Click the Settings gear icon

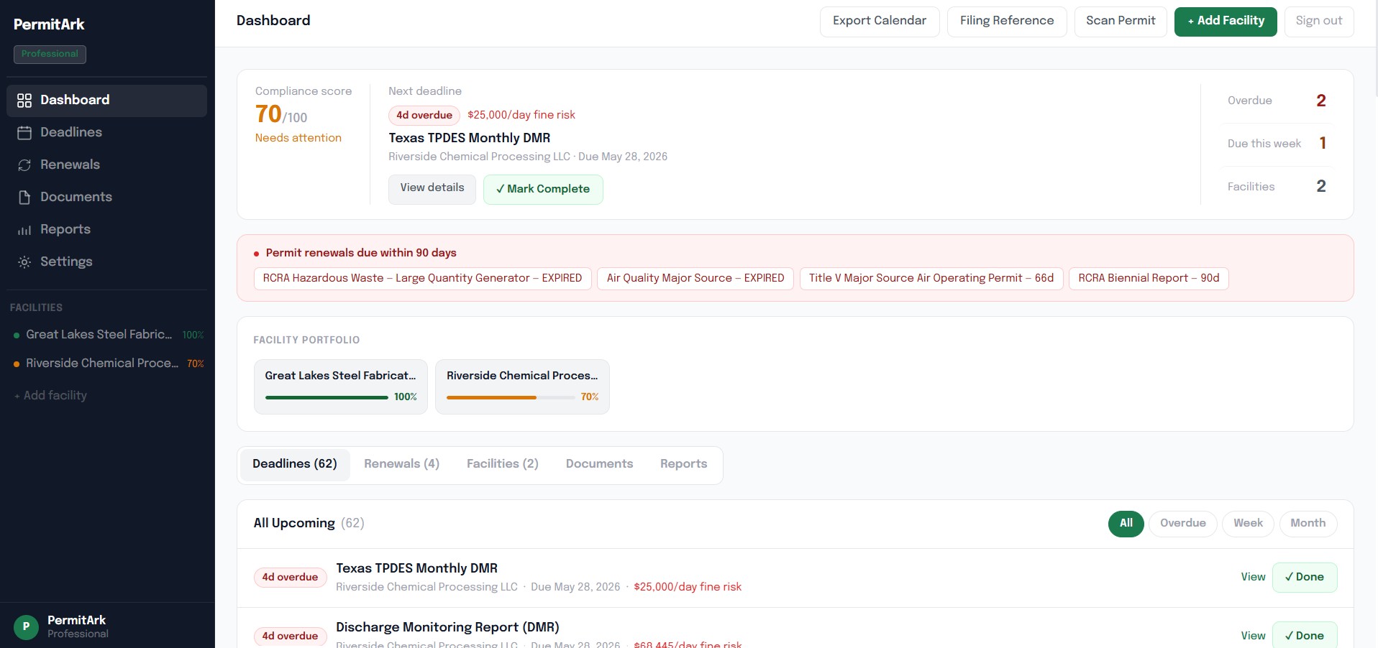pos(24,262)
